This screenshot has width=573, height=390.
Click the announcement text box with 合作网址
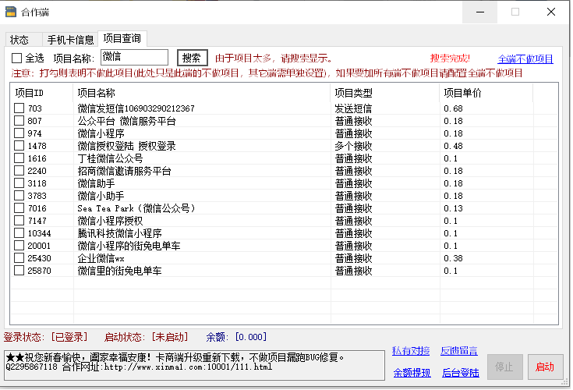(194, 365)
